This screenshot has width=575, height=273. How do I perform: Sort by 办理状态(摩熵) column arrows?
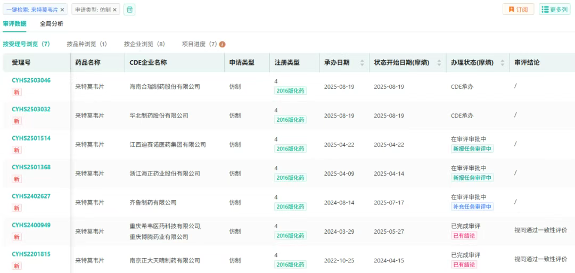(502, 63)
